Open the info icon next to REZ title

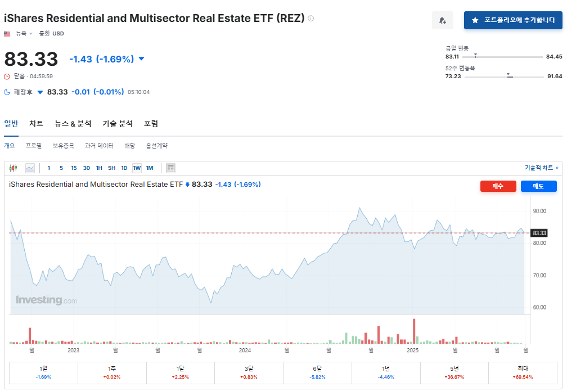pyautogui.click(x=310, y=18)
